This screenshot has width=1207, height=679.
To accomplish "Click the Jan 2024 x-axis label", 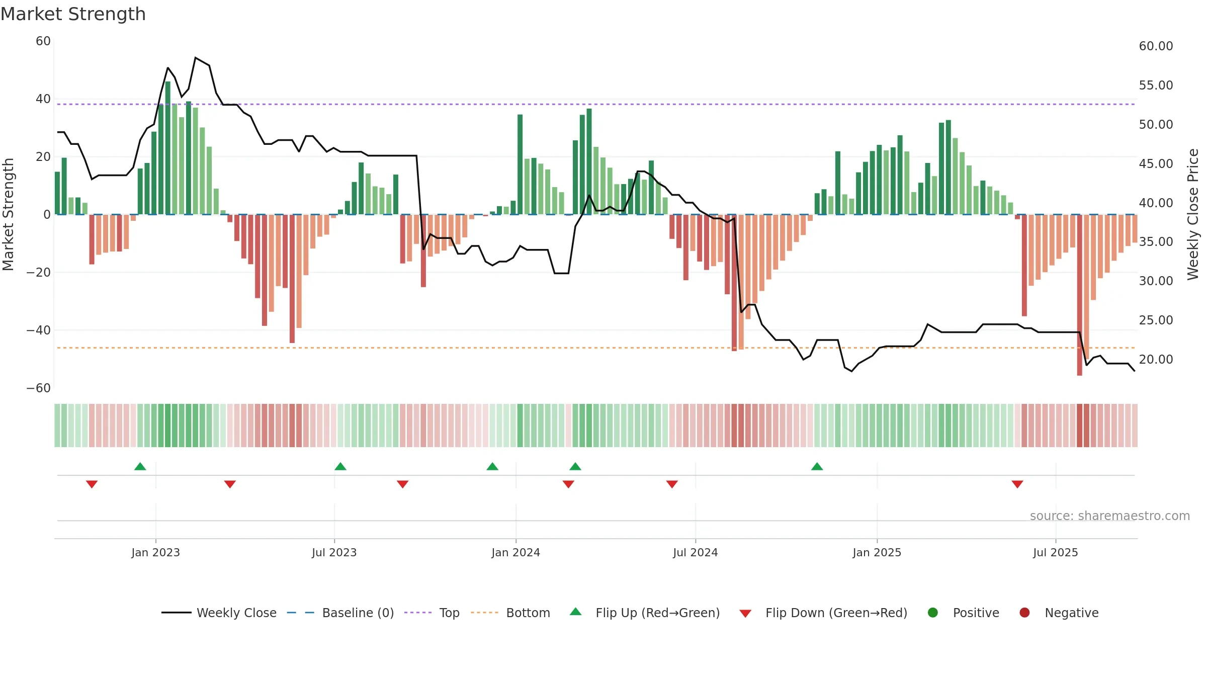I will tap(515, 552).
